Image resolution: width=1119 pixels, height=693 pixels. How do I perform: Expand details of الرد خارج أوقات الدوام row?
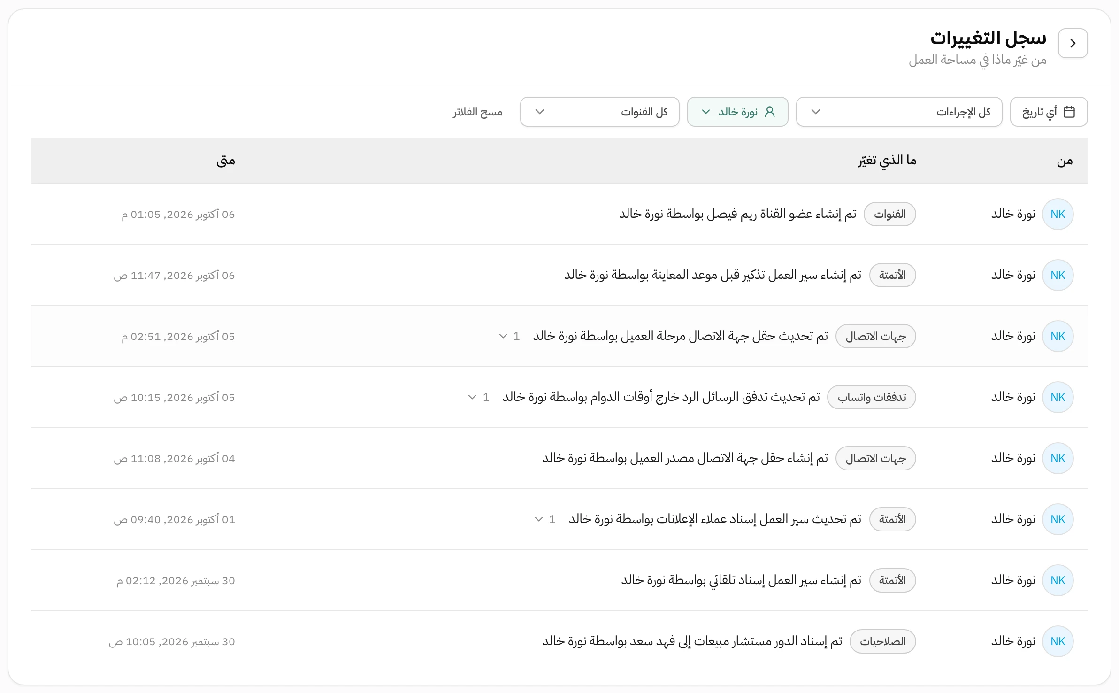tap(479, 397)
